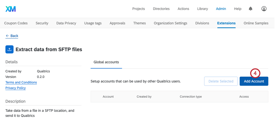Open the Help menu
The height and width of the screenshot is (137, 275).
pyautogui.click(x=238, y=9)
